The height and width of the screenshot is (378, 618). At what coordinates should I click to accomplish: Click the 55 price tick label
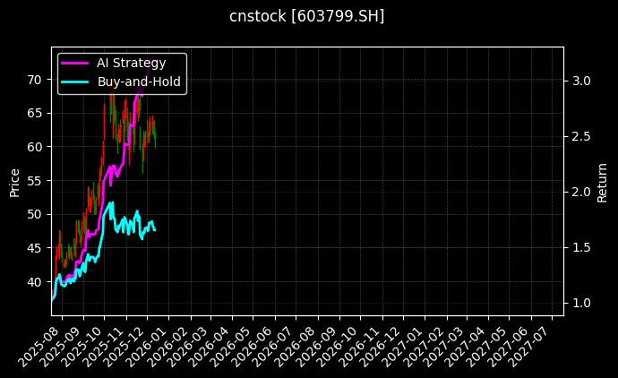[34, 180]
